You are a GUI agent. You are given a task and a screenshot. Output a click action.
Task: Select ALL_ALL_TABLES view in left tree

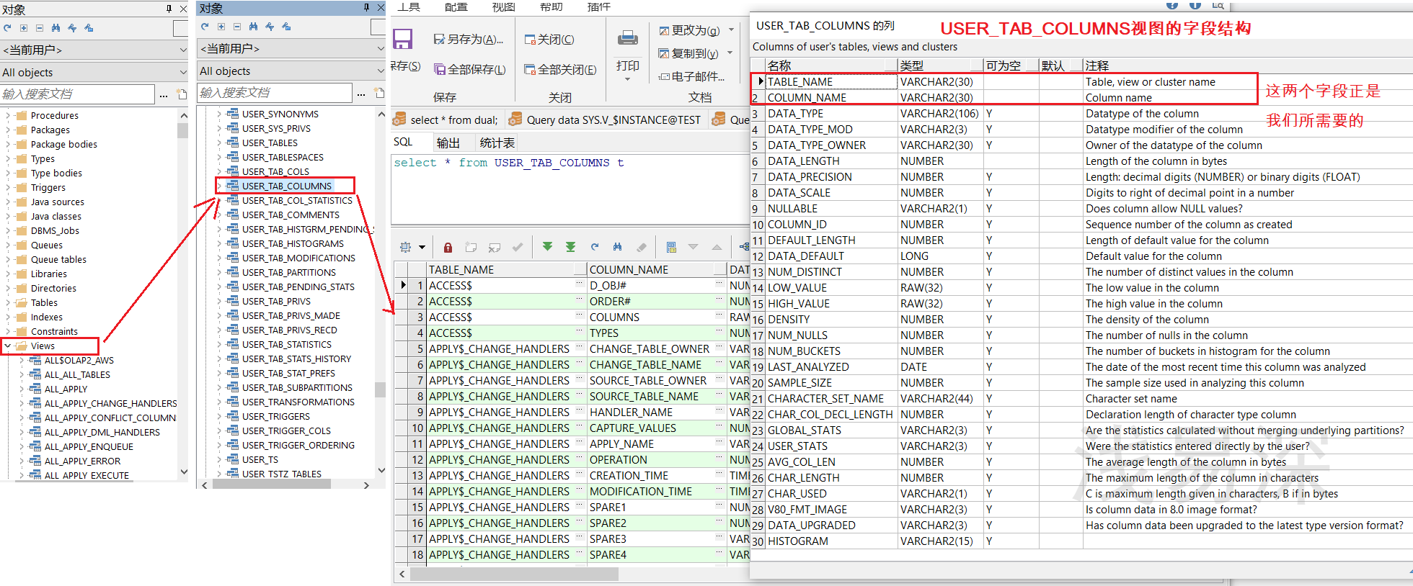point(77,375)
